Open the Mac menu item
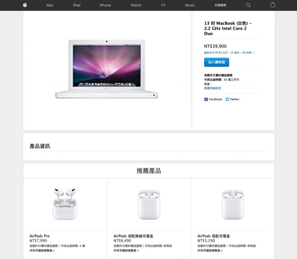Image resolution: width=297 pixels, height=259 pixels. point(50,5)
